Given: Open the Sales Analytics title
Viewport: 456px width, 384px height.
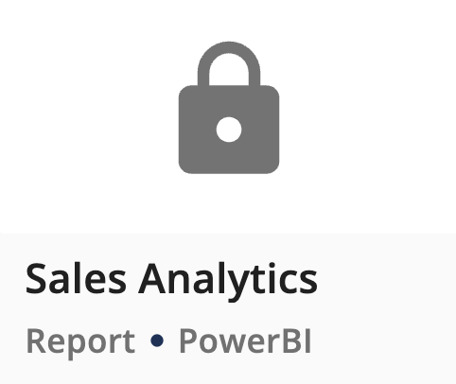Looking at the screenshot, I should [x=171, y=279].
